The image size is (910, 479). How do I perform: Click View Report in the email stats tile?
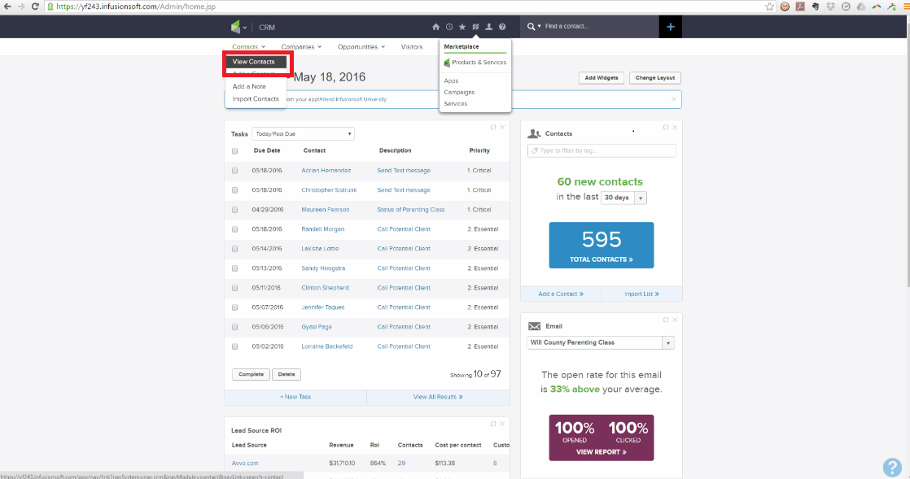tap(602, 452)
